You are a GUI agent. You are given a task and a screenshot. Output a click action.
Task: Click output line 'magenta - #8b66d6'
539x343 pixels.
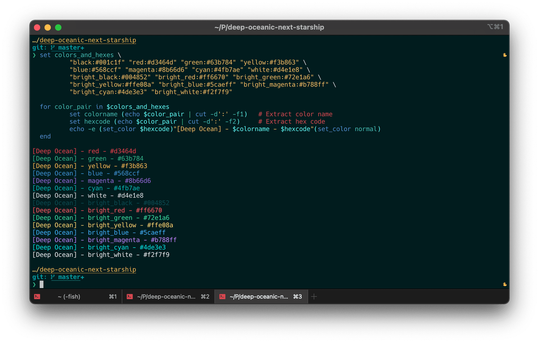click(x=92, y=181)
